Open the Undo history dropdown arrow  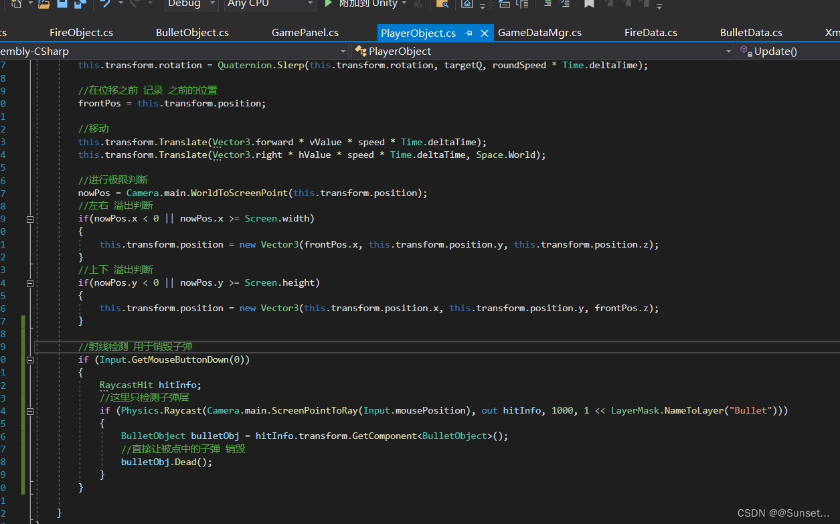[120, 4]
